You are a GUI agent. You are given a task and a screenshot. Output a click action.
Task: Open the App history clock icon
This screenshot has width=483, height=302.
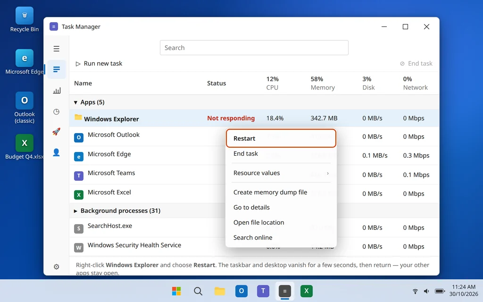(x=57, y=111)
